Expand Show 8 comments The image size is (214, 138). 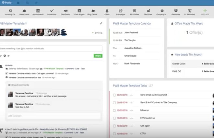coord(20,85)
